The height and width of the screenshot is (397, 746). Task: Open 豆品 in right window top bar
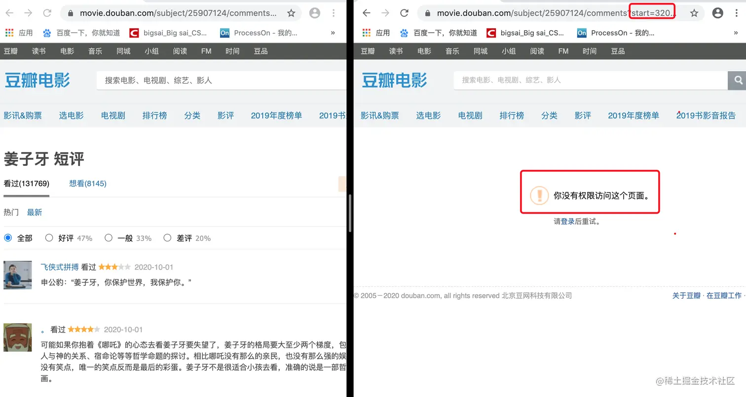[618, 51]
